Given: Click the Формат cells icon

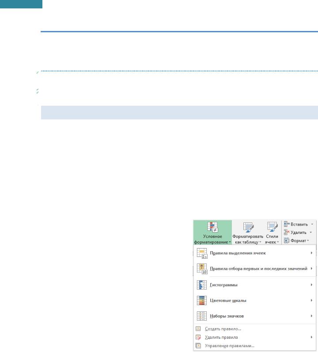Looking at the screenshot, I should (x=287, y=241).
